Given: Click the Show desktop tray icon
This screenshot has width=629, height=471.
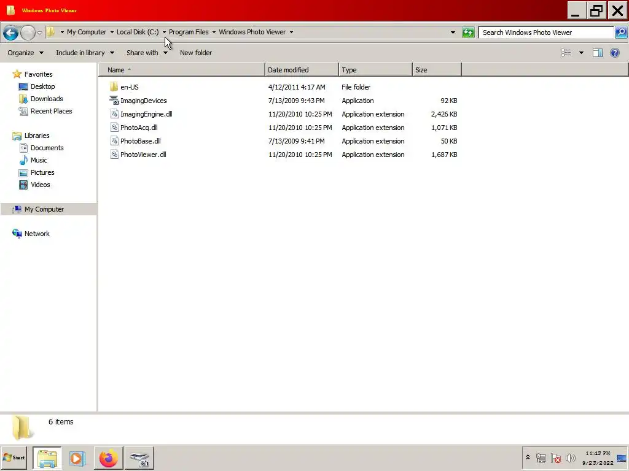Looking at the screenshot, I should click(622, 458).
